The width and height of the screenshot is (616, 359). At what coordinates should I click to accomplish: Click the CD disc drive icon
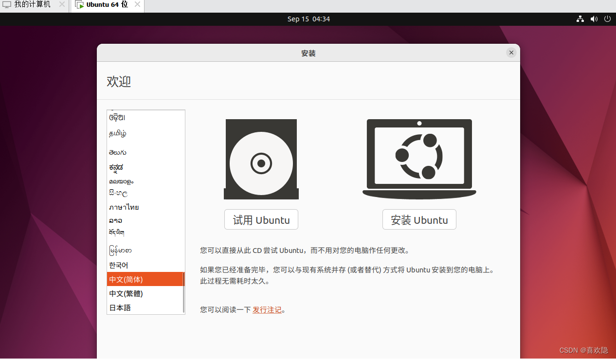click(x=261, y=159)
